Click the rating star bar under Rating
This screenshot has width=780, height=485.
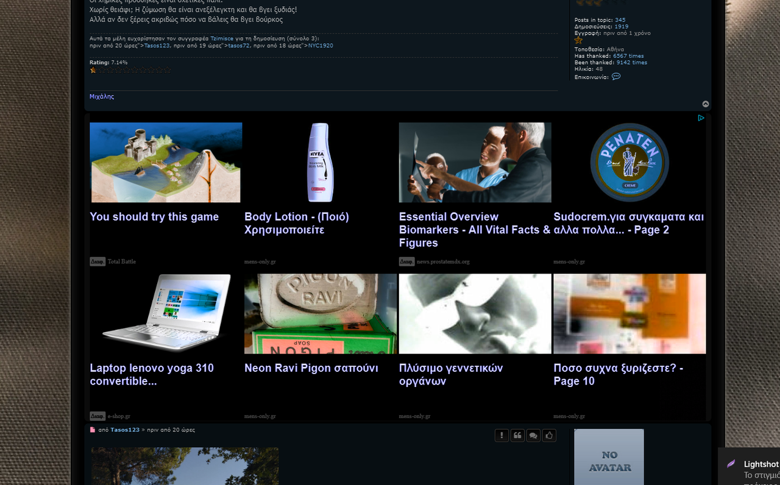130,71
